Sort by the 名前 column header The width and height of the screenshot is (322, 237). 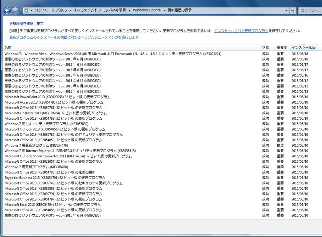[131, 48]
